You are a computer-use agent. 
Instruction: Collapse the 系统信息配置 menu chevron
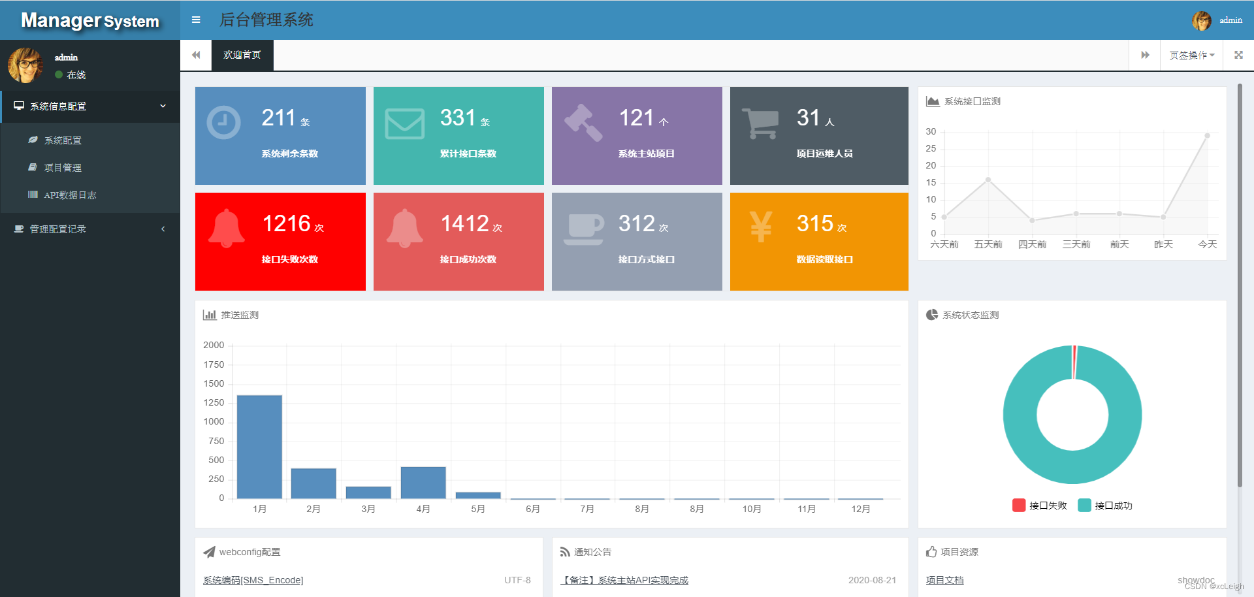163,106
